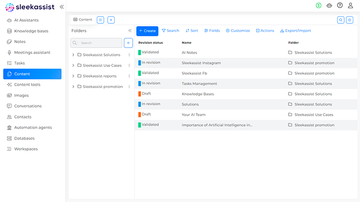Open the Fields options
Screen dimensions: 360x202
(x=212, y=31)
